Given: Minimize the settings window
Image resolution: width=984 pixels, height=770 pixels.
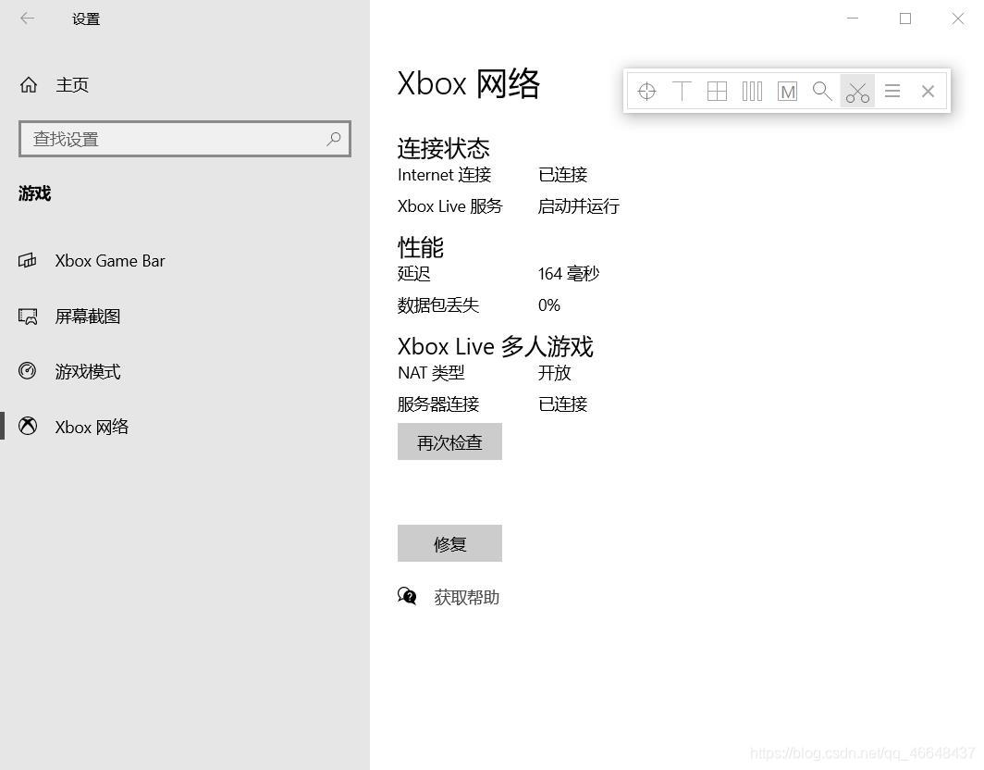Looking at the screenshot, I should [853, 19].
